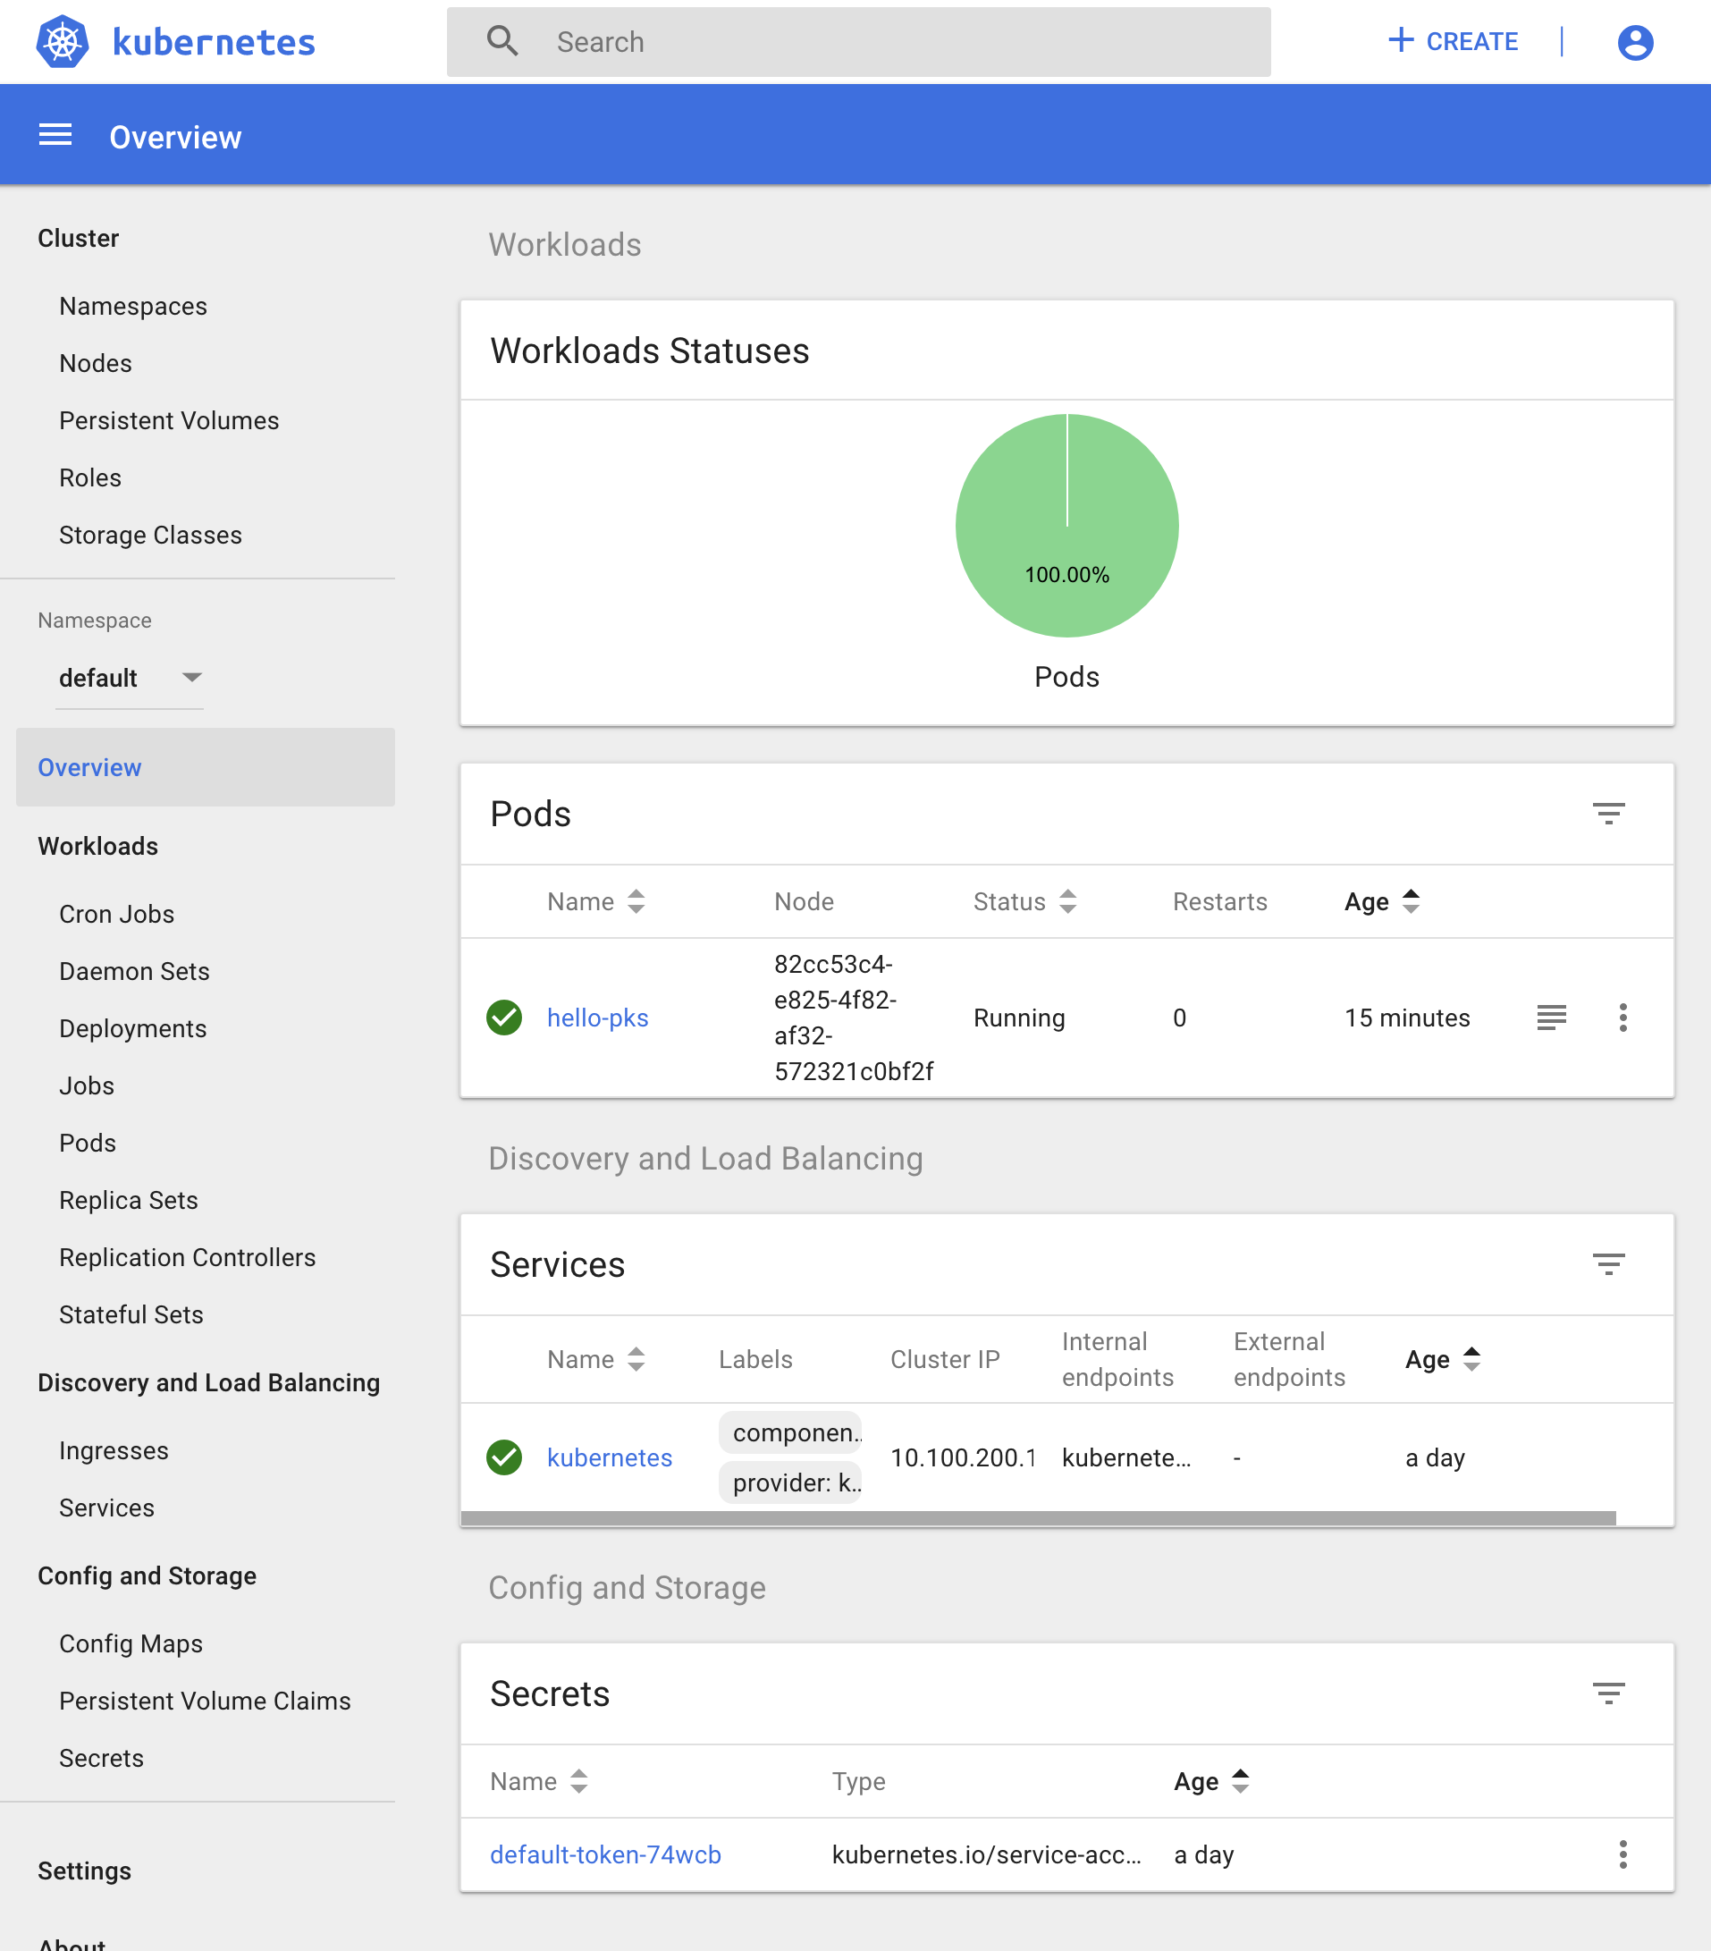Click the Kubernetes helm logo icon
1711x1951 pixels.
[x=63, y=42]
